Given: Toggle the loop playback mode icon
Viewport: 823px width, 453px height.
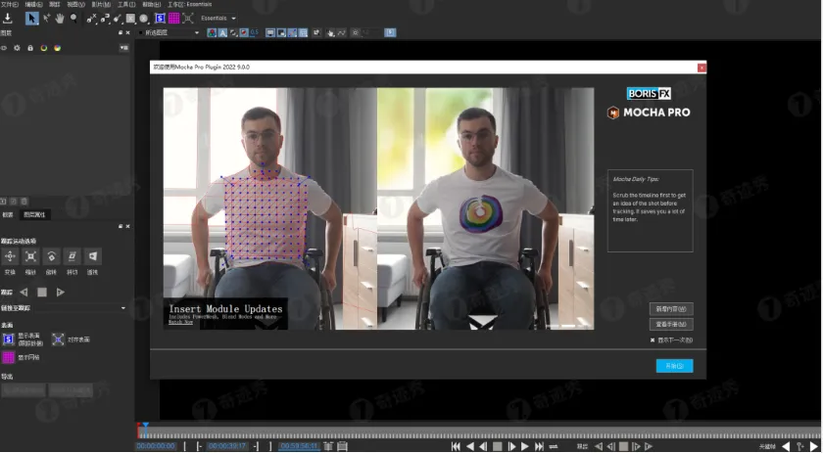Looking at the screenshot, I should (554, 446).
